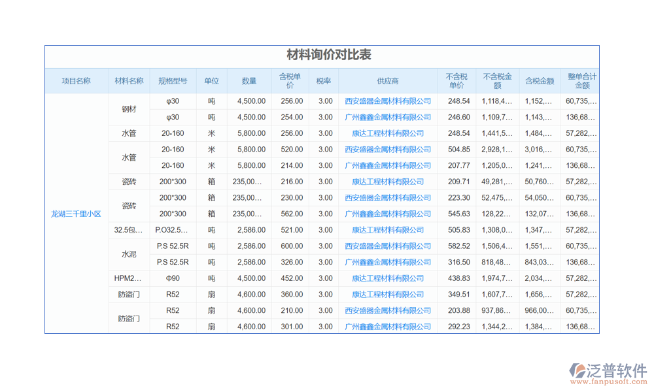Open the 龙湖三千里小区 project link
Screen dimensions: 654x392
point(77,214)
